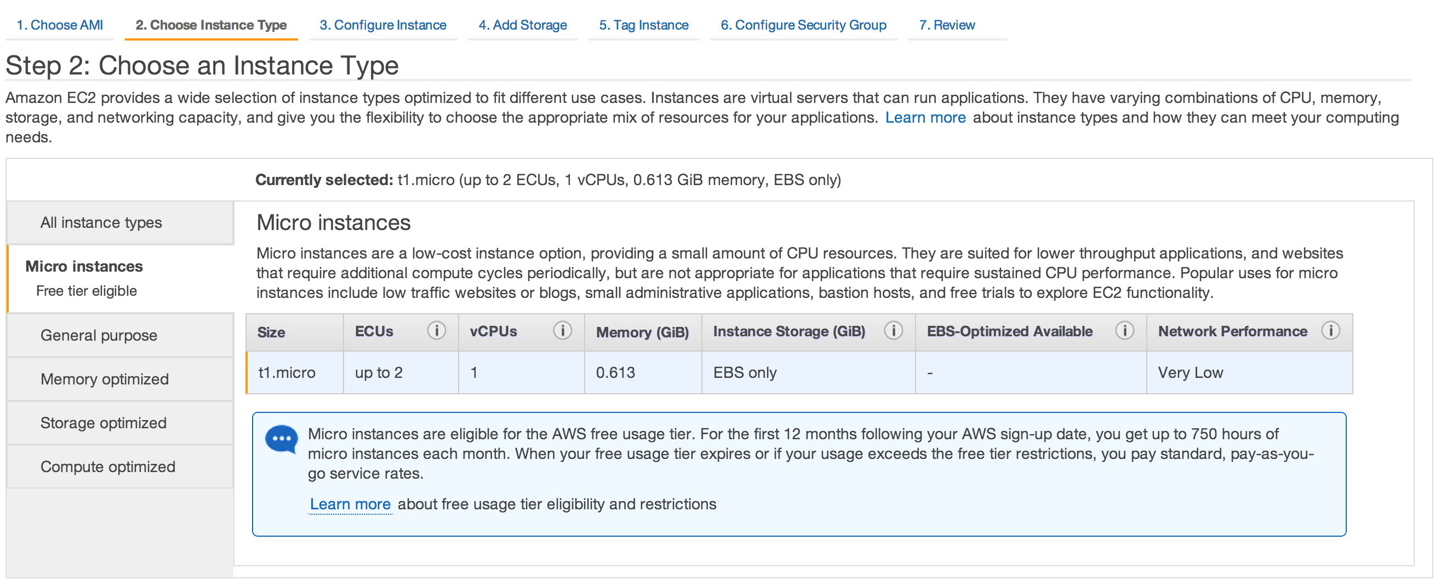Select 2. Choose Instance Type tab
The height and width of the screenshot is (586, 1441).
point(211,25)
